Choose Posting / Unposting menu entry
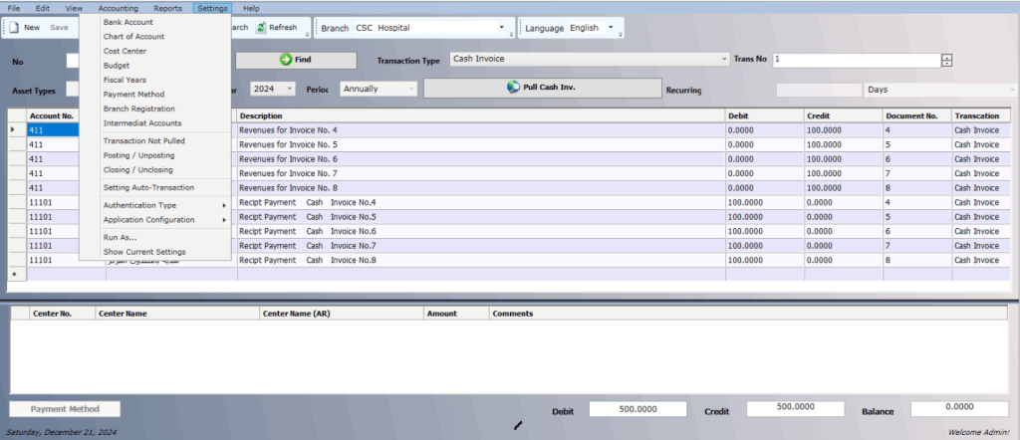Screen dimensions: 1020x440 [x=138, y=155]
